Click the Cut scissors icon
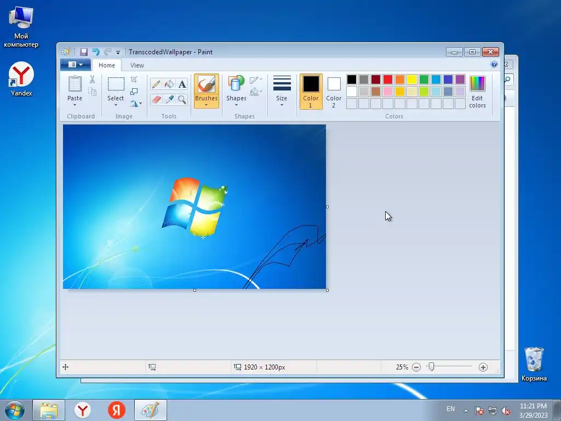The width and height of the screenshot is (561, 421). click(92, 79)
